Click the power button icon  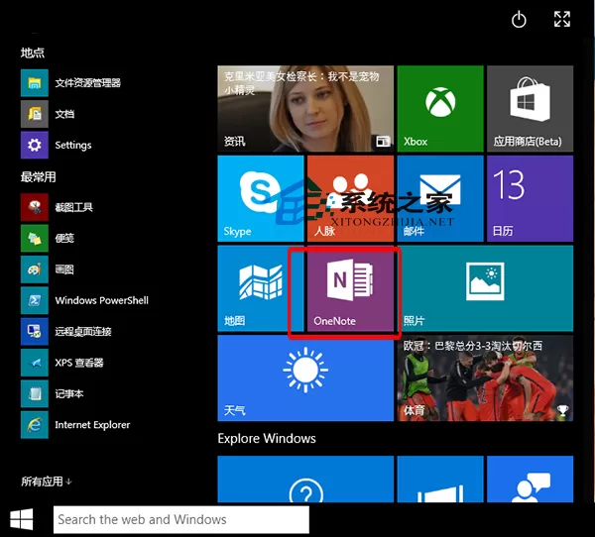click(519, 20)
